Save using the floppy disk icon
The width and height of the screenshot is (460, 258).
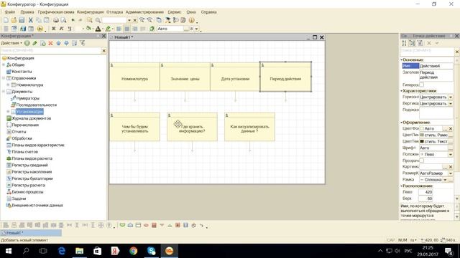22,20
